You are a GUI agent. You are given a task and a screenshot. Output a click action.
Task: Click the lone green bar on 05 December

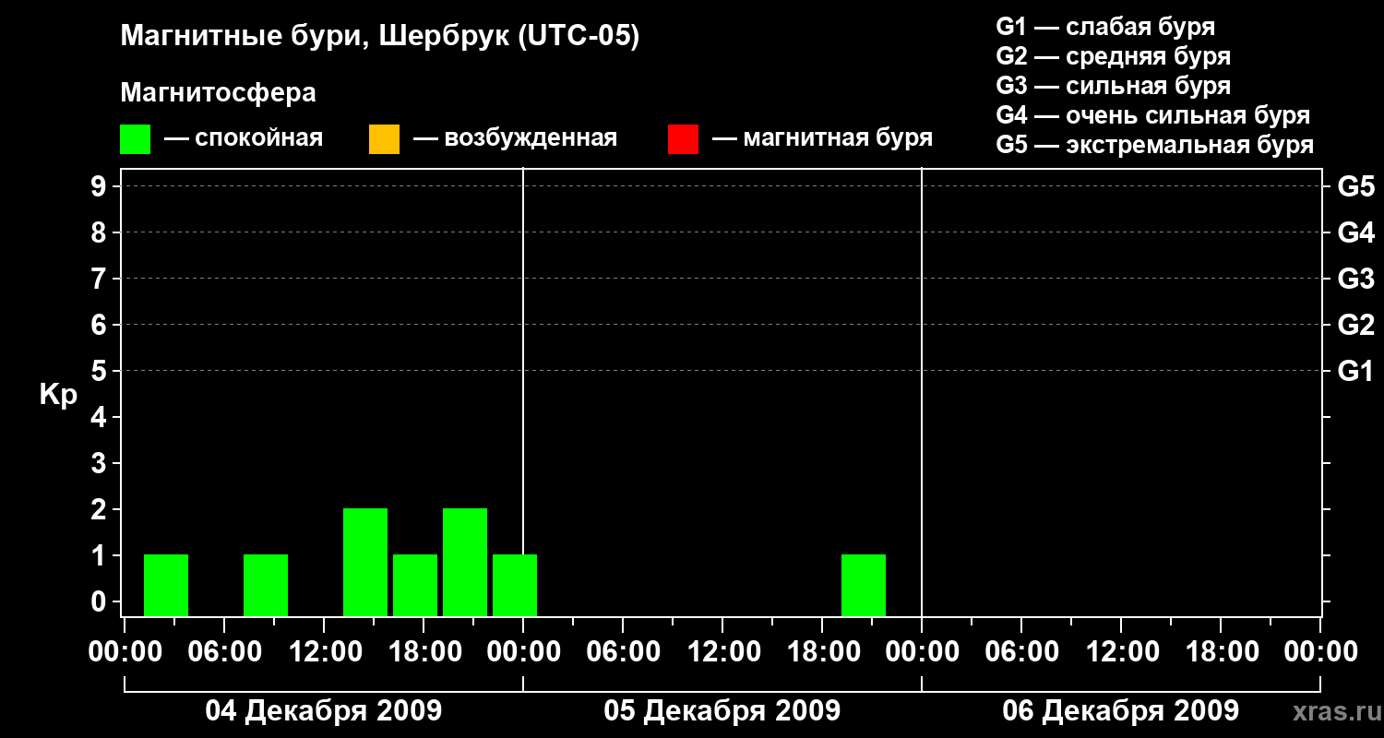tap(864, 585)
